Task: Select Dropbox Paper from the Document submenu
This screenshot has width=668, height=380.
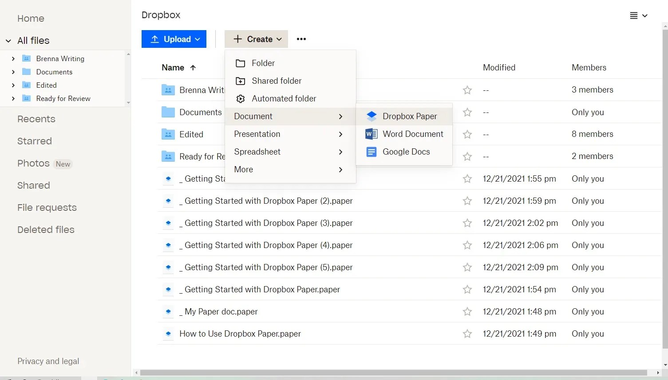Action: 409,116
